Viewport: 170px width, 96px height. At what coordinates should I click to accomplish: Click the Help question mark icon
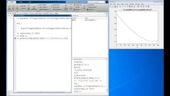pos(84,5)
